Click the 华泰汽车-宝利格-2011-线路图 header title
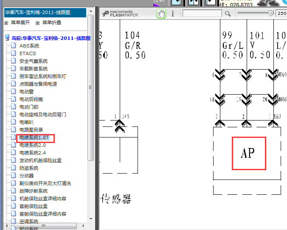The height and width of the screenshot is (230, 287). (x=38, y=12)
